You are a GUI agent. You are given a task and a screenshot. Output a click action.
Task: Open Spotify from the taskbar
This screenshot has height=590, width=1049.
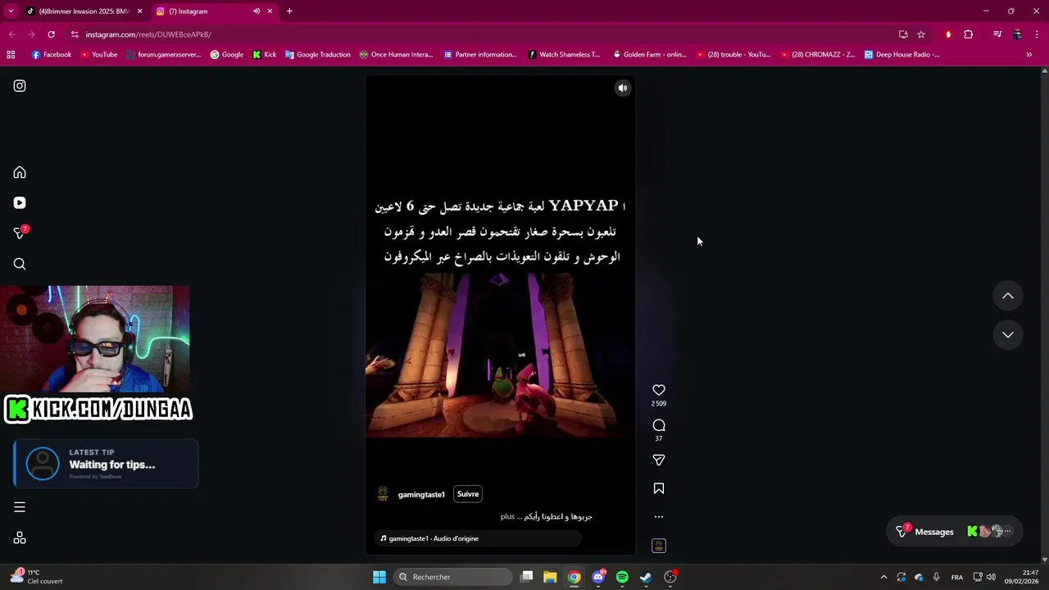(622, 577)
